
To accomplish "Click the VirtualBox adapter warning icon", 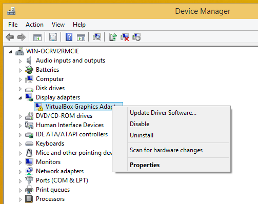I will pyautogui.click(x=39, y=107).
